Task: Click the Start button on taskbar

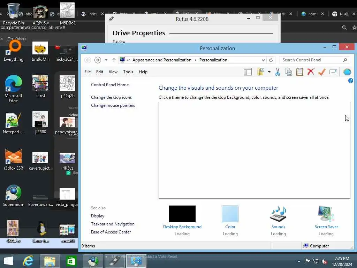Action: [x=8, y=261]
